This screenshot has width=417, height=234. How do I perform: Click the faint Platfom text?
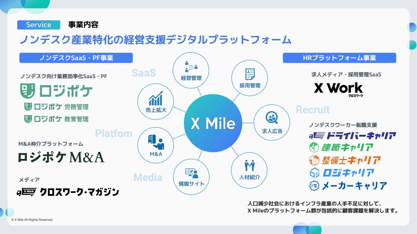click(113, 133)
